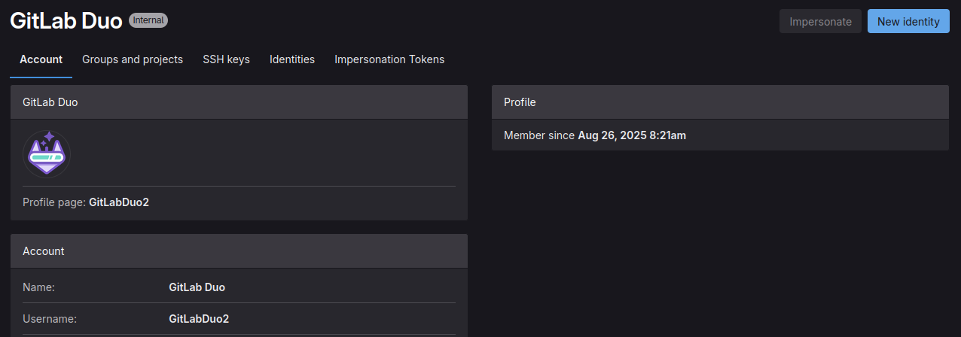Select the Account tab
The height and width of the screenshot is (337, 961).
click(41, 59)
